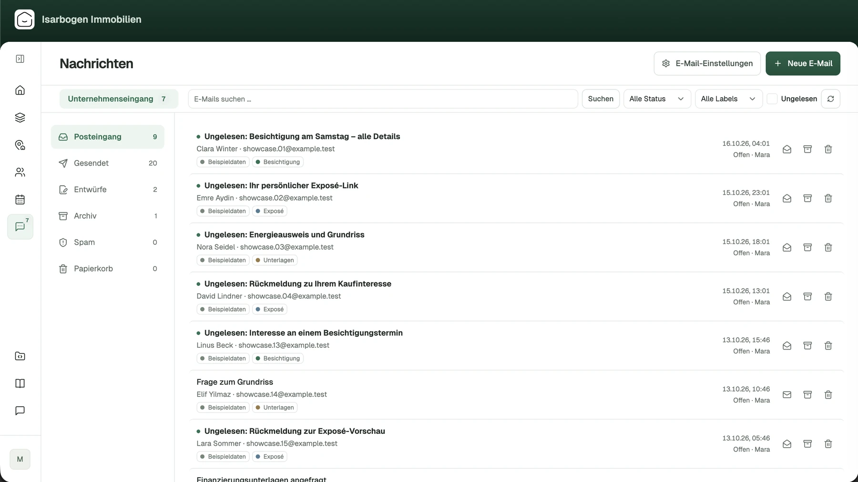This screenshot has height=482, width=858.
Task: Open the book documentation sidebar icon
Action: [20, 383]
